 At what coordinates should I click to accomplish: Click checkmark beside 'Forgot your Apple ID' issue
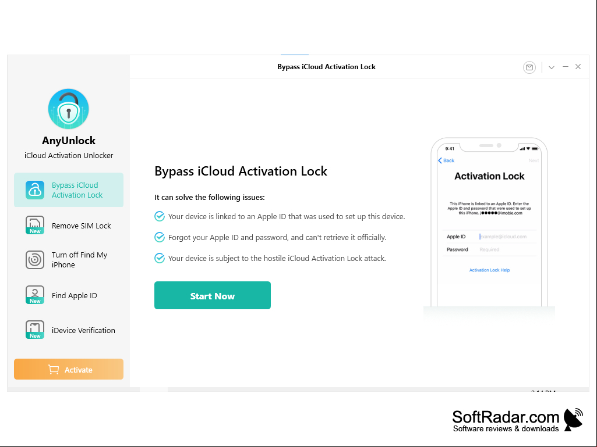tap(160, 237)
